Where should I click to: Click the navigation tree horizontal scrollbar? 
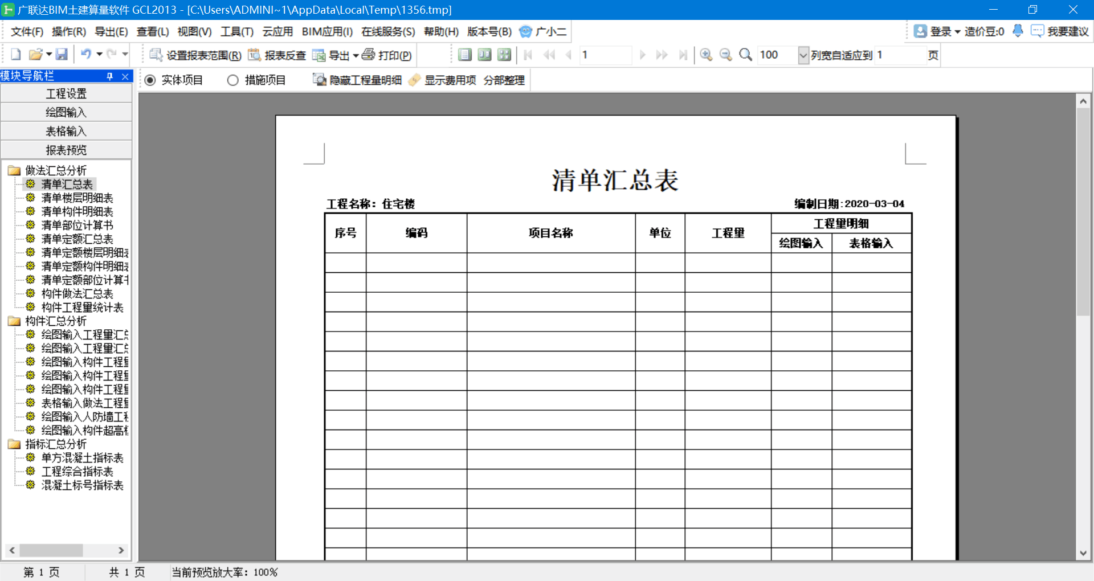(x=66, y=550)
